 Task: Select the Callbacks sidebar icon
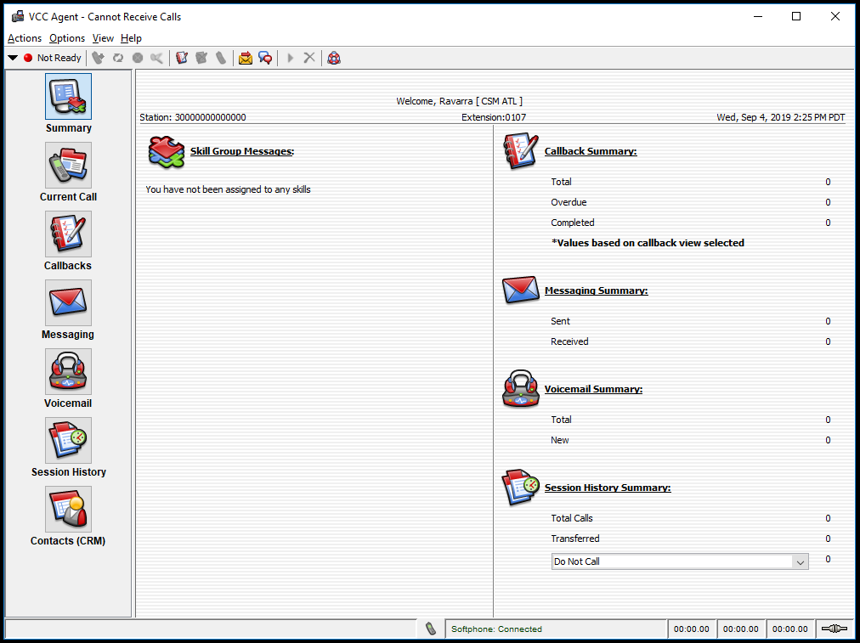click(68, 234)
